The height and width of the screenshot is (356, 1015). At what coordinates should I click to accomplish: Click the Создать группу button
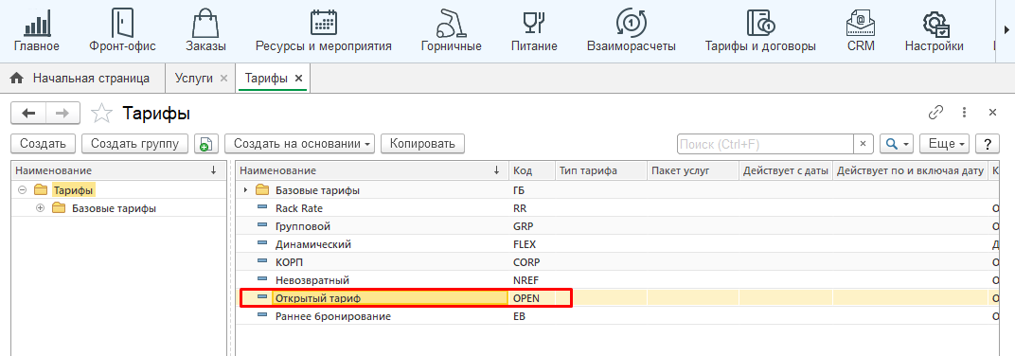(x=134, y=144)
